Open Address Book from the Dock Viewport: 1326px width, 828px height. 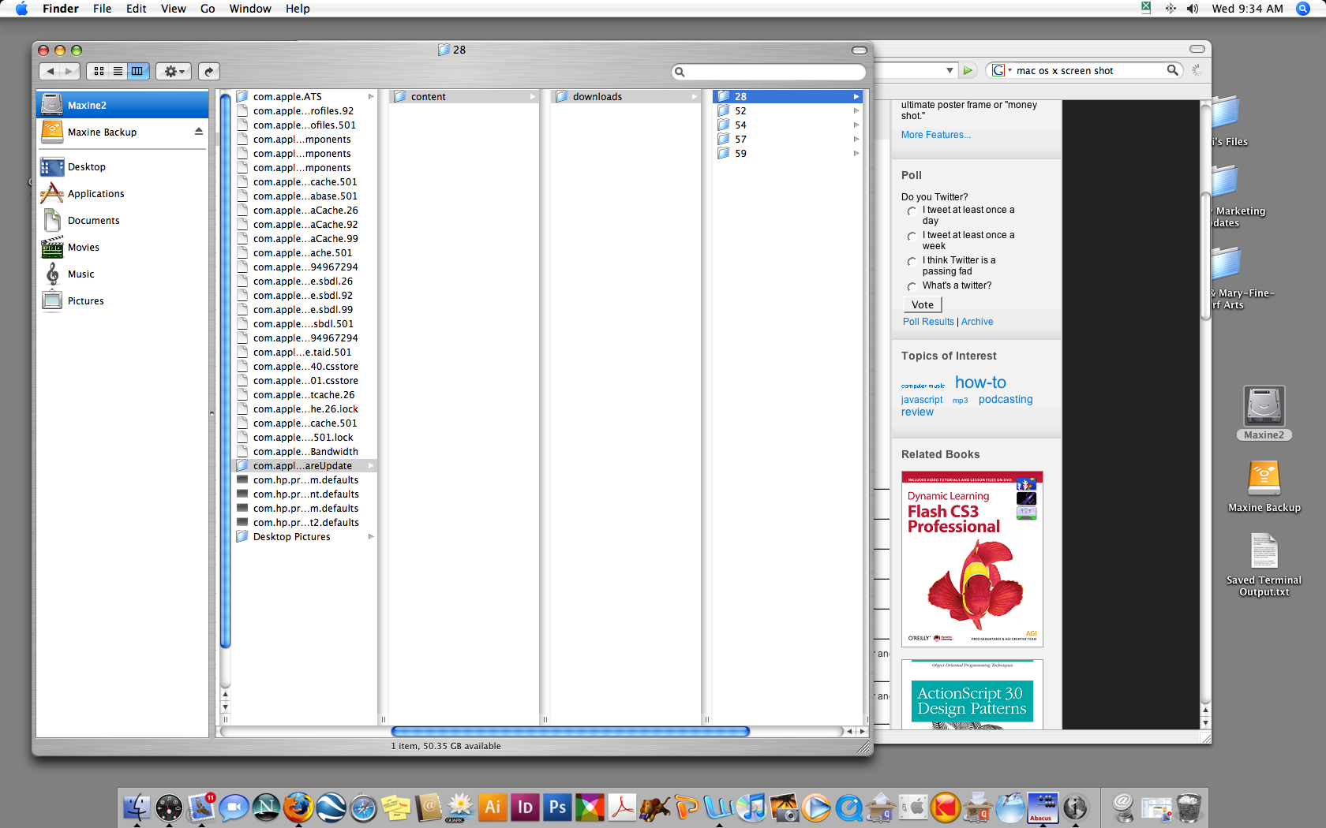pos(428,807)
